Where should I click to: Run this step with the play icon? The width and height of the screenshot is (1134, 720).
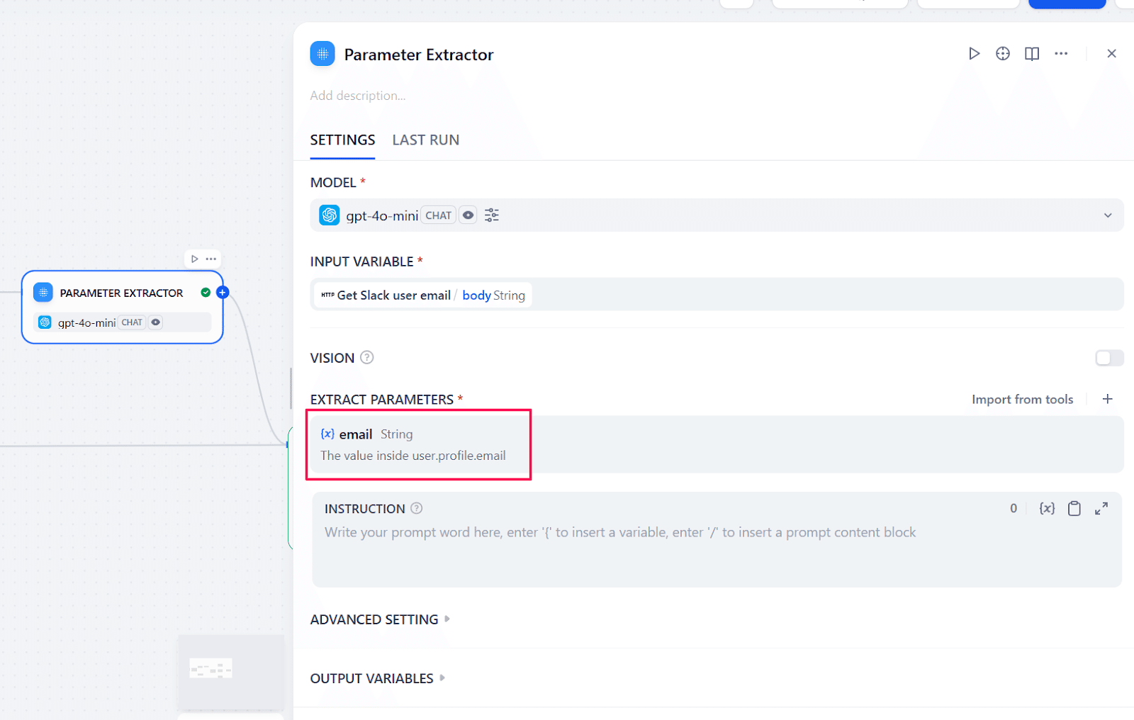[x=974, y=54]
